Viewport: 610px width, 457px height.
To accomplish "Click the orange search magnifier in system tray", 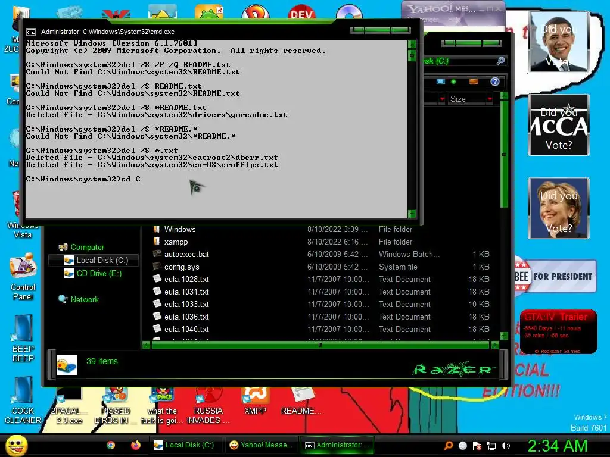I will tap(449, 445).
